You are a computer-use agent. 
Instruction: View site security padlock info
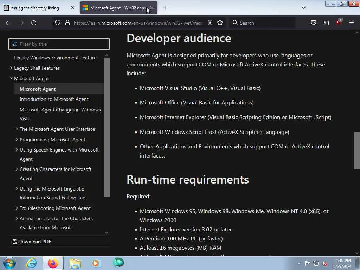67,23
